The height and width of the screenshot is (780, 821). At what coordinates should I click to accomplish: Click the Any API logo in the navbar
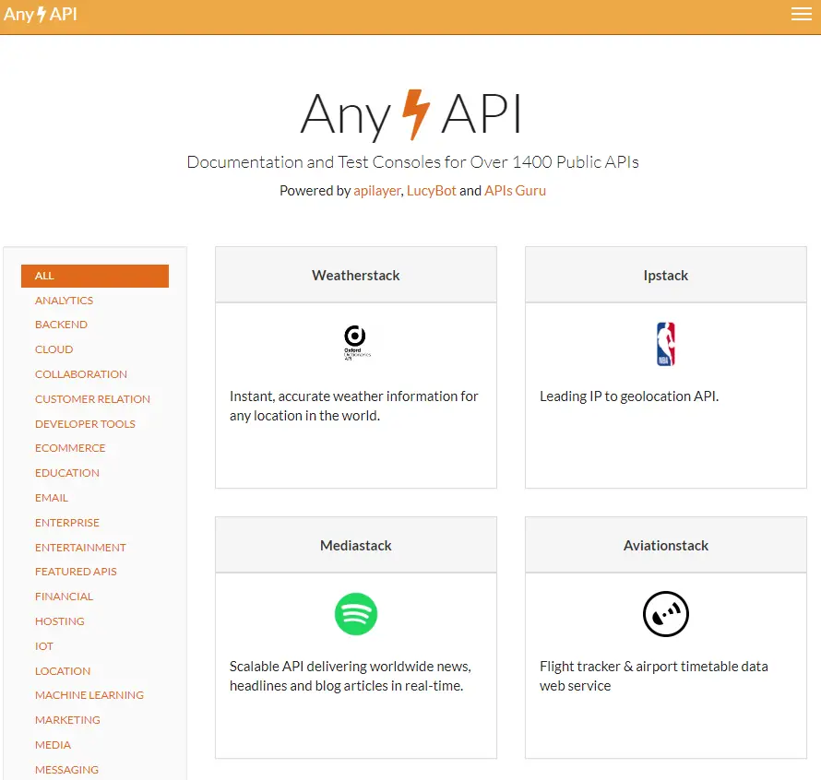coord(41,14)
